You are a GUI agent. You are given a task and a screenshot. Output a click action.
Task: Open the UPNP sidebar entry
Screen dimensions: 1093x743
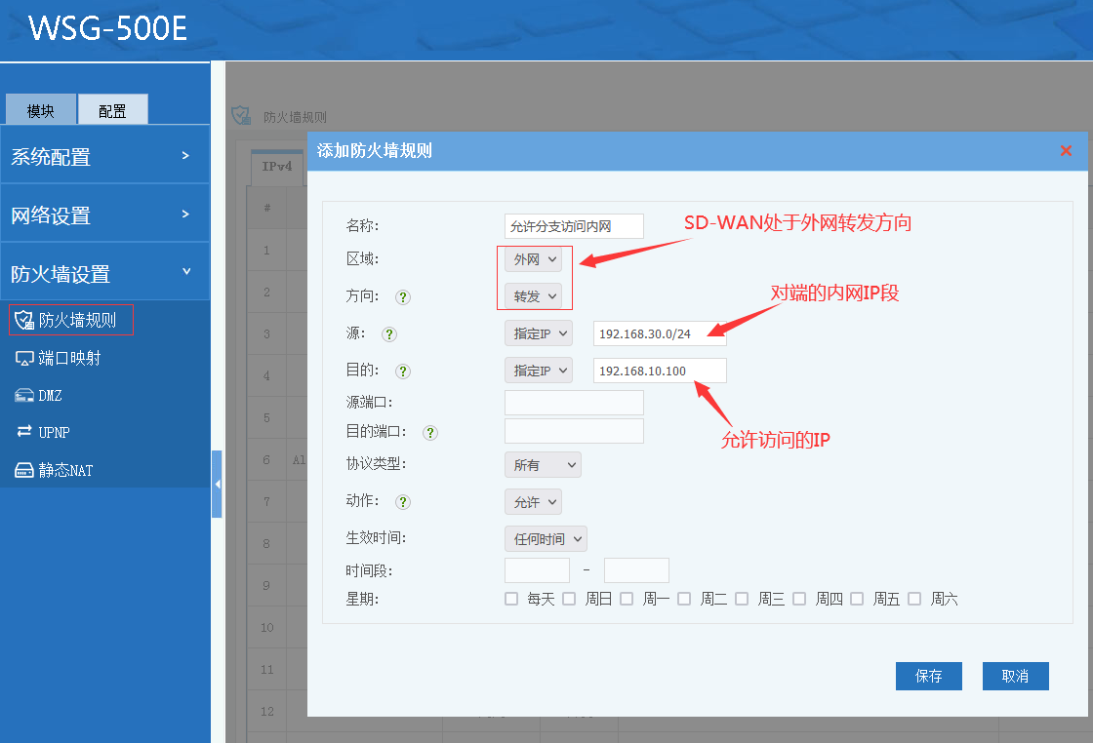coord(54,432)
